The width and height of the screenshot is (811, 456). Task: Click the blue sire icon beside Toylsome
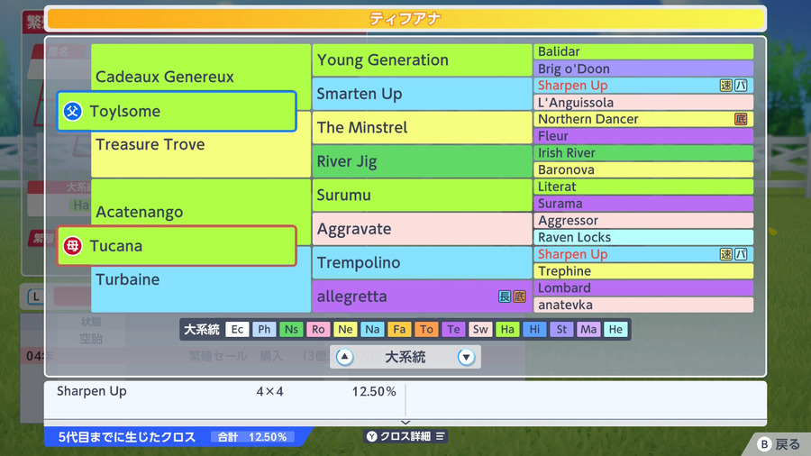tap(72, 111)
